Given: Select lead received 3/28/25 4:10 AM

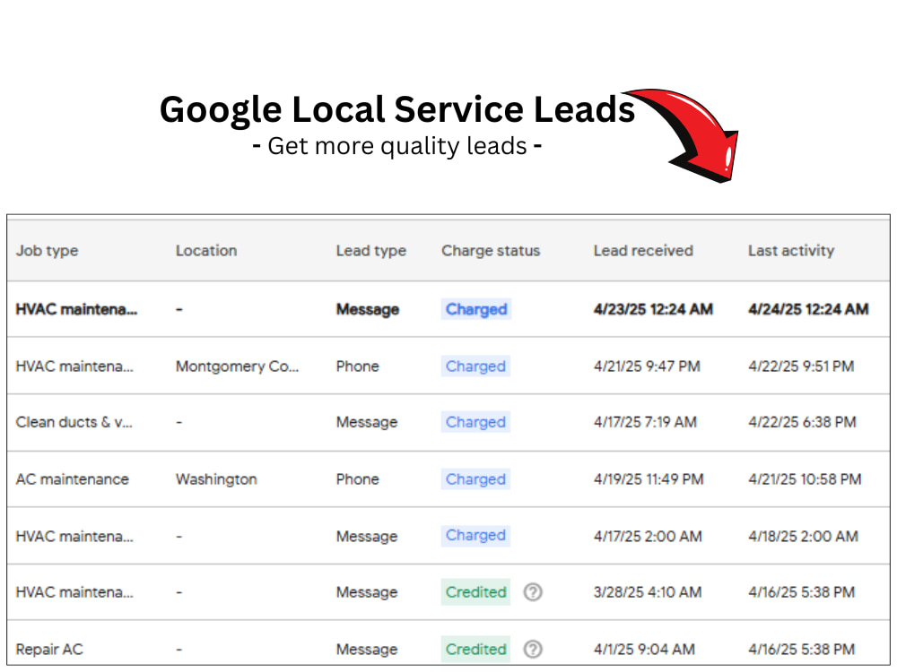Looking at the screenshot, I should [x=648, y=592].
